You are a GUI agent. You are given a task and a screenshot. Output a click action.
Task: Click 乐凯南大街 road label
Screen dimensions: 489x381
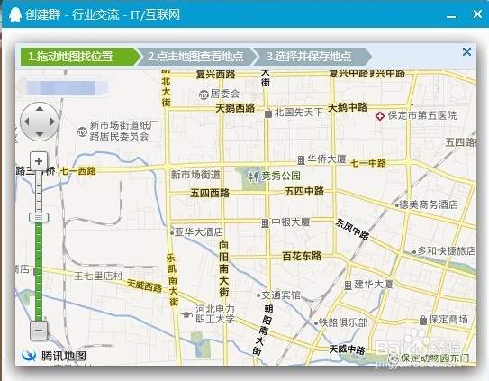173,280
